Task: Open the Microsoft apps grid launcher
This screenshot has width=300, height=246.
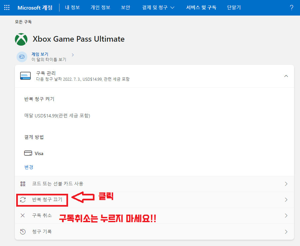Action: point(7,8)
